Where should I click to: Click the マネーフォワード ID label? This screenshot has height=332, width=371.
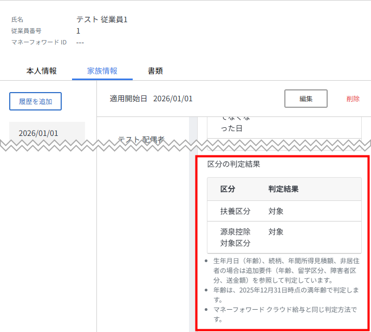click(39, 42)
